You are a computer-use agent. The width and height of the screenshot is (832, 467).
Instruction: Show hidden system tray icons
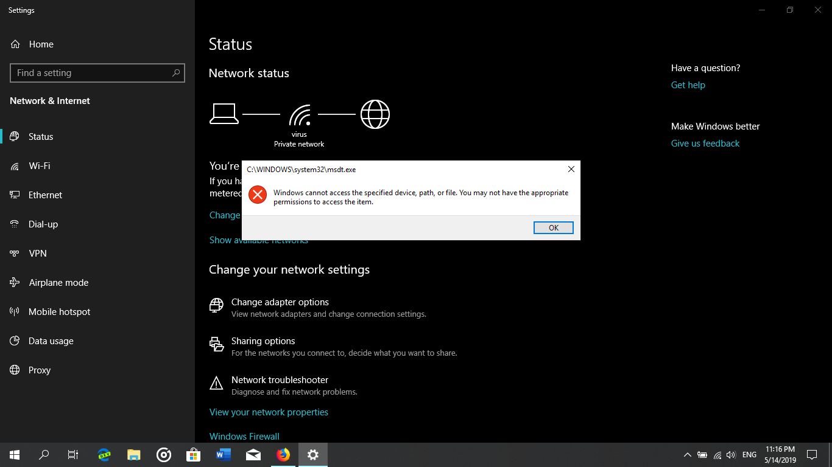click(688, 455)
